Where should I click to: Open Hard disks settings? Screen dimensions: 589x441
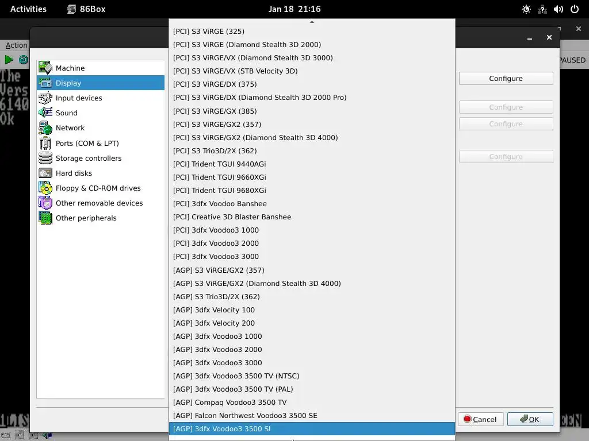101,173
